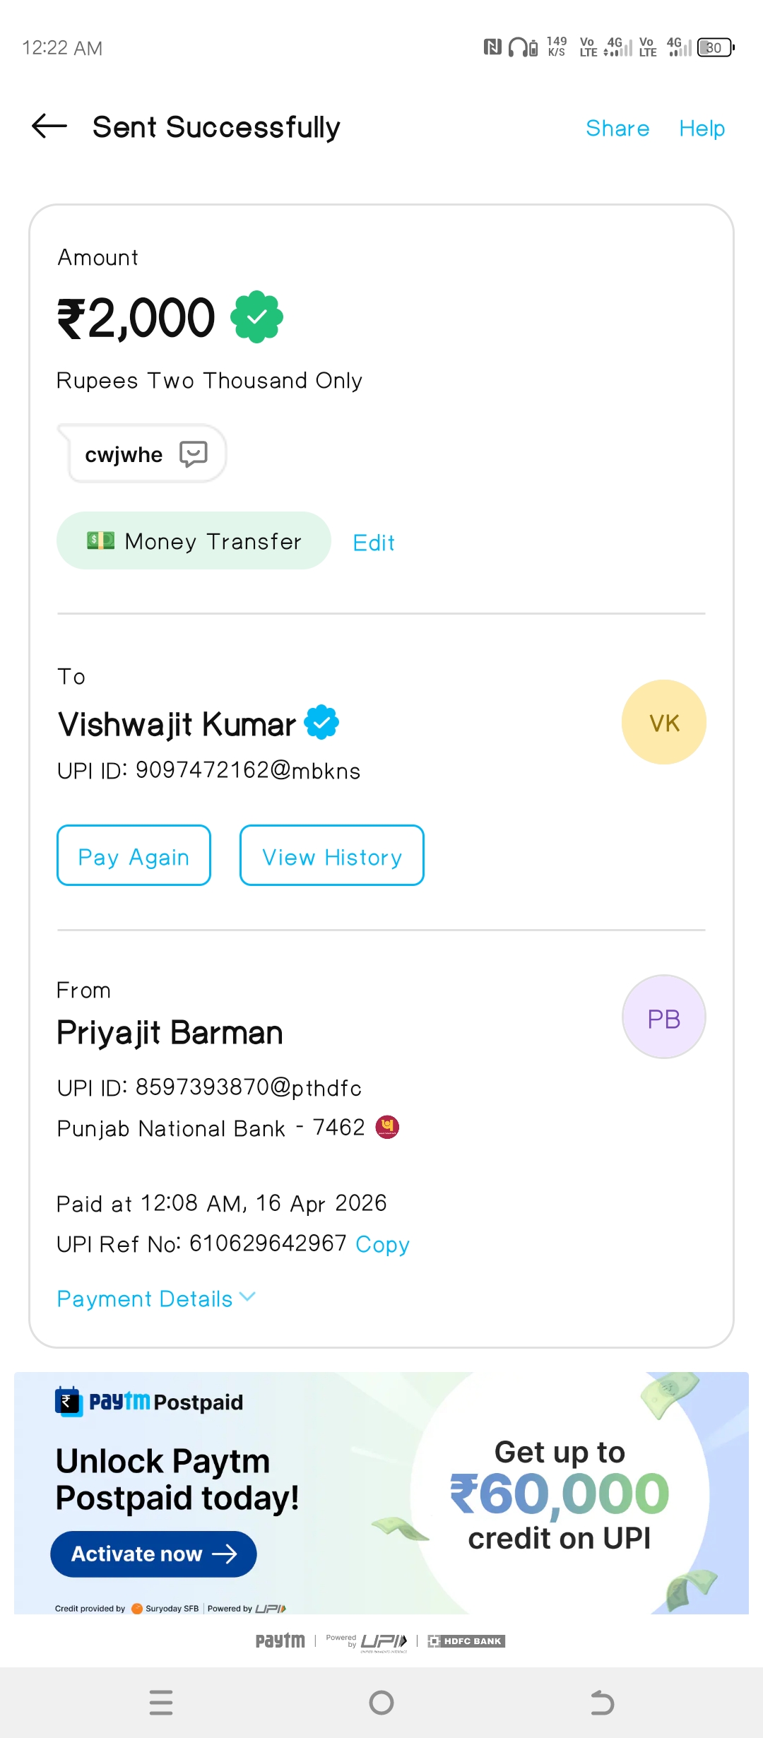
Task: Tap the back arrow icon
Action: click(49, 127)
